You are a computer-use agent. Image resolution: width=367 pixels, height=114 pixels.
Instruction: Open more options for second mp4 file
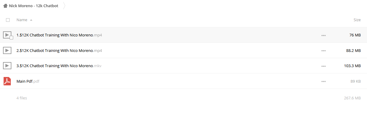click(x=323, y=51)
